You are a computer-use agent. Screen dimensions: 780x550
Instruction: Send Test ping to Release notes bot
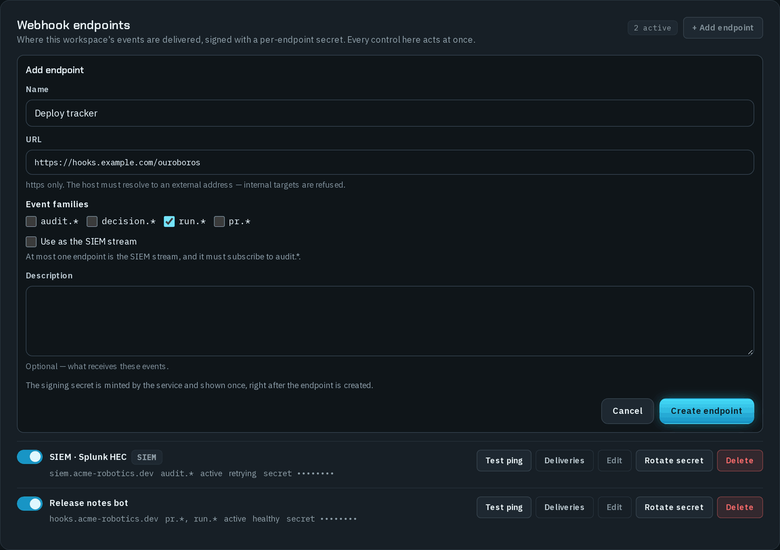click(504, 507)
